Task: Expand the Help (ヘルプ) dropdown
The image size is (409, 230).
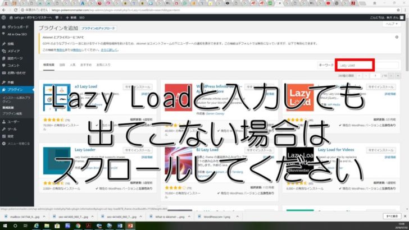Action: click(x=392, y=24)
